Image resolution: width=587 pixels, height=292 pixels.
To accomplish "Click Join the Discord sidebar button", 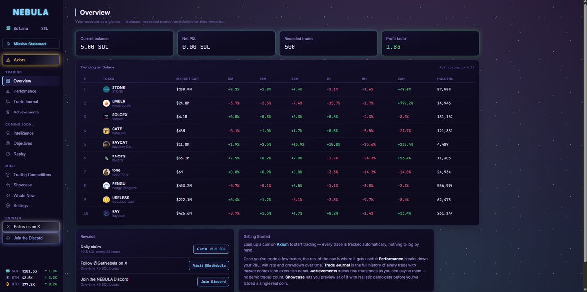I will click(x=31, y=238).
